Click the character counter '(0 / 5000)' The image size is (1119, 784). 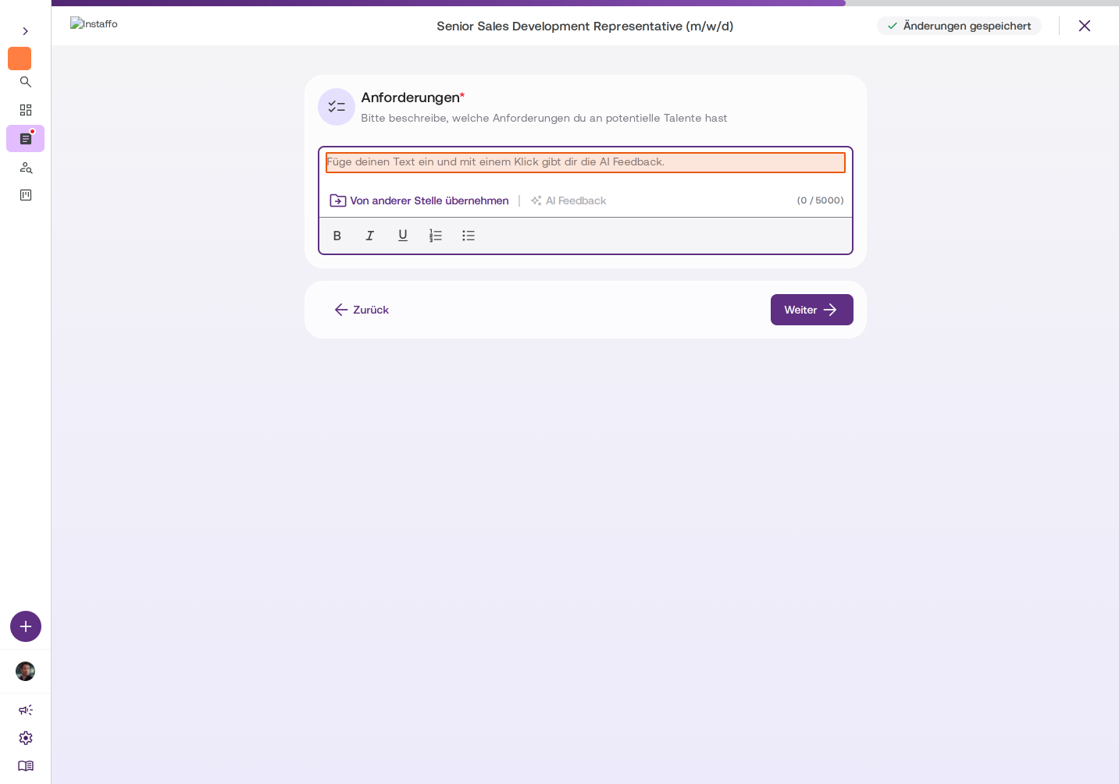820,200
